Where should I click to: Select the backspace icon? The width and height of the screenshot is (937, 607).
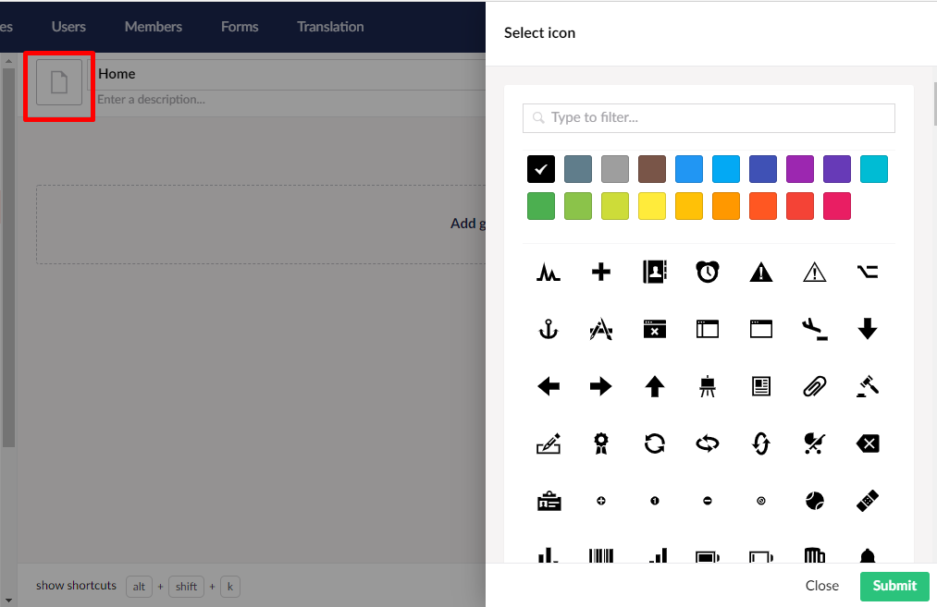pyautogui.click(x=868, y=443)
